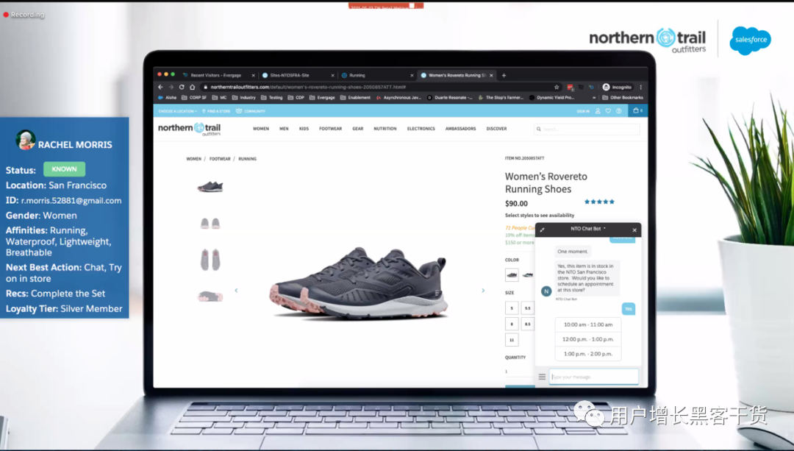The width and height of the screenshot is (794, 451).
Task: Select size 8.5
Action: pyautogui.click(x=528, y=324)
